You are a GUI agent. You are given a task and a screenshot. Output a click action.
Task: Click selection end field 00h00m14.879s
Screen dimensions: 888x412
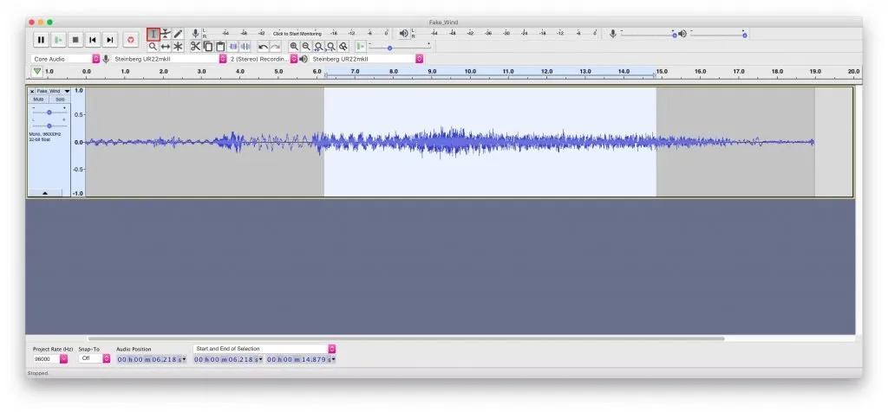tap(301, 359)
